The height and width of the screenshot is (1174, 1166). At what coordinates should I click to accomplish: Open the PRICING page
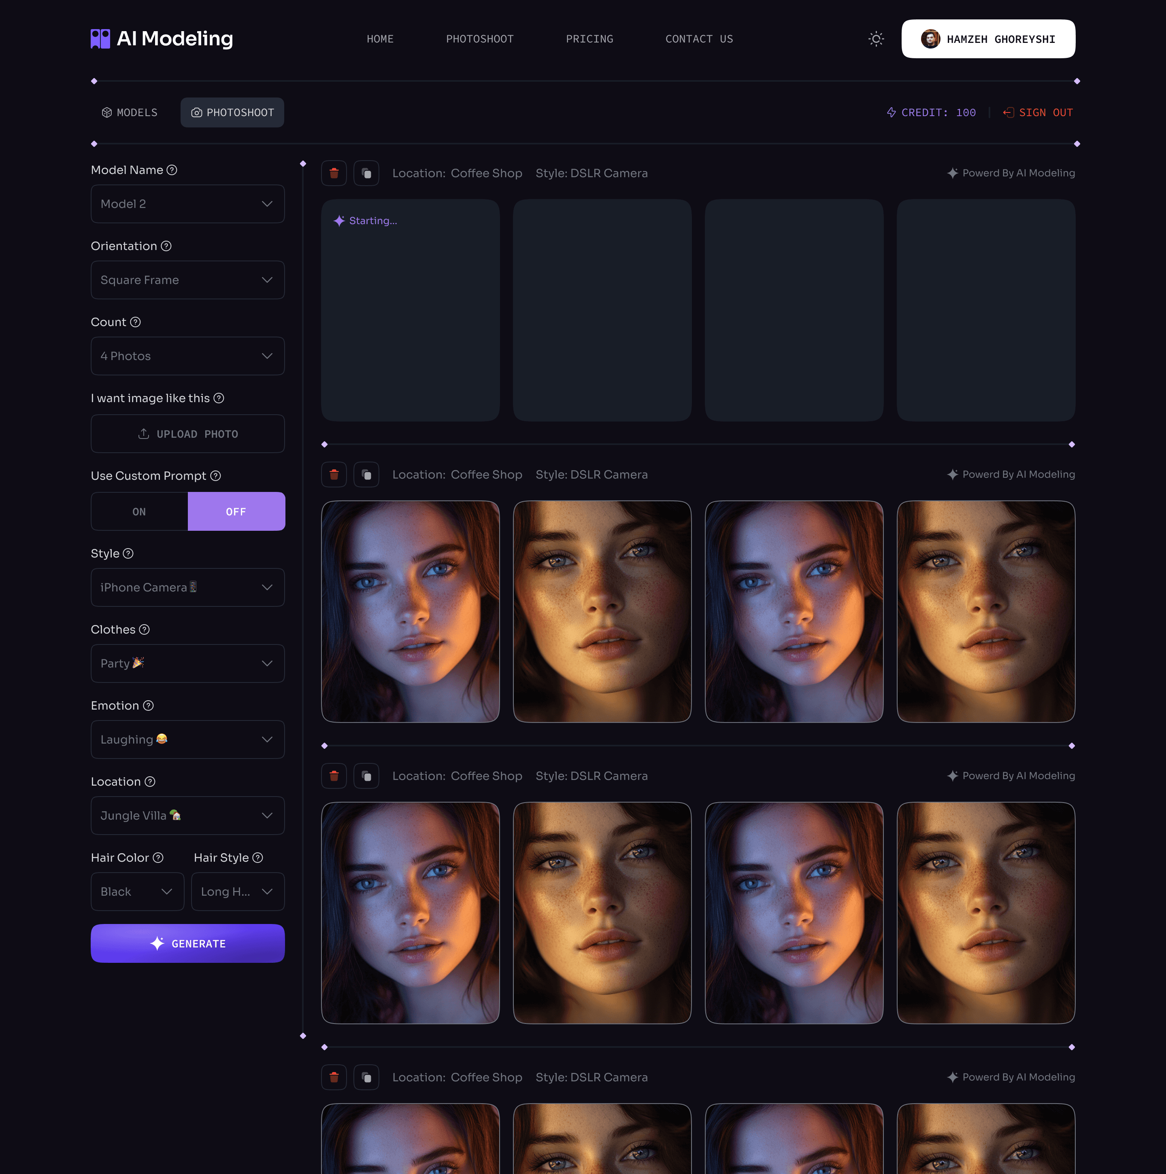(x=589, y=39)
